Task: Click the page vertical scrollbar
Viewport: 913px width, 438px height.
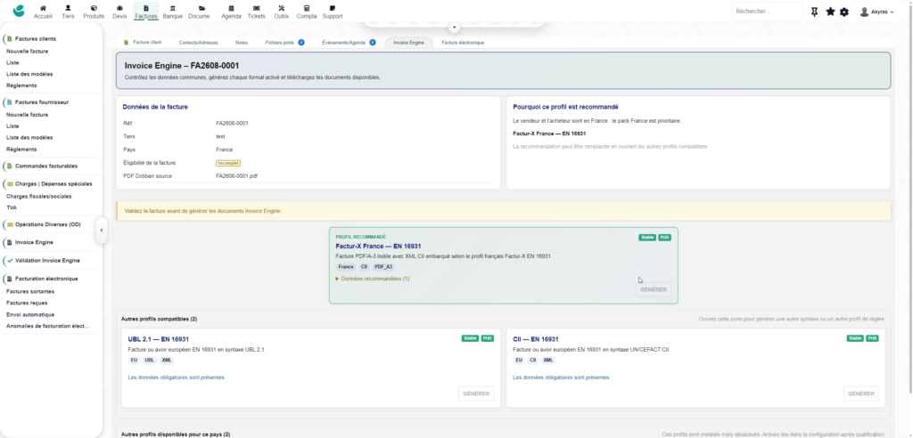Action: click(x=910, y=198)
